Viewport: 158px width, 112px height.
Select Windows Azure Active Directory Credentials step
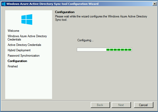(27, 38)
